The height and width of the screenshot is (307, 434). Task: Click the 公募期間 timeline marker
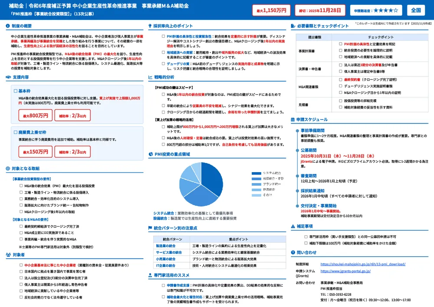(297, 150)
